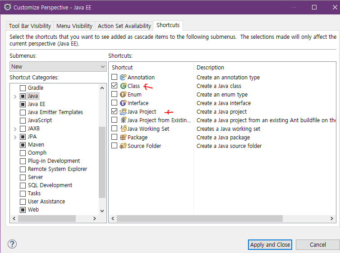Click the Java Working Set icon

click(124, 129)
